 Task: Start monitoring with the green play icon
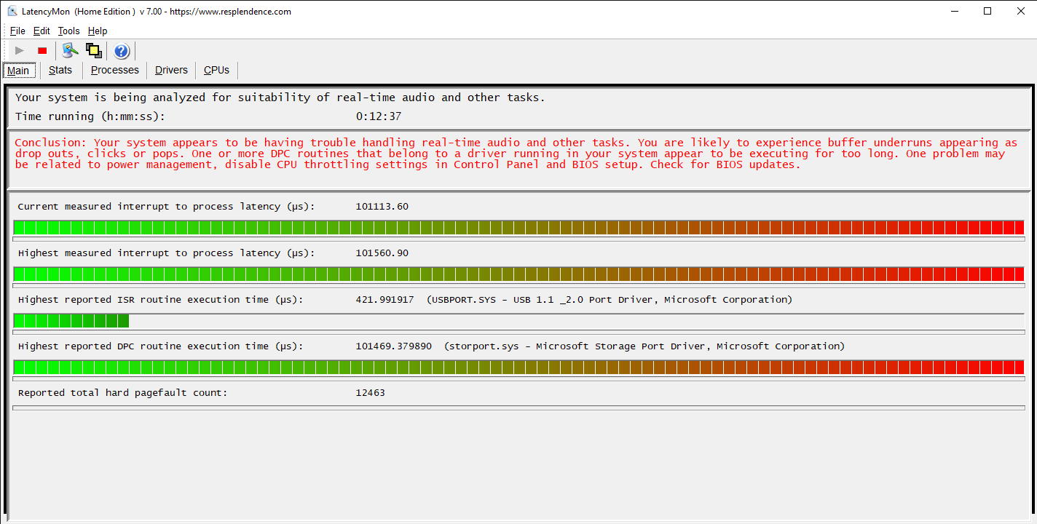coord(20,50)
